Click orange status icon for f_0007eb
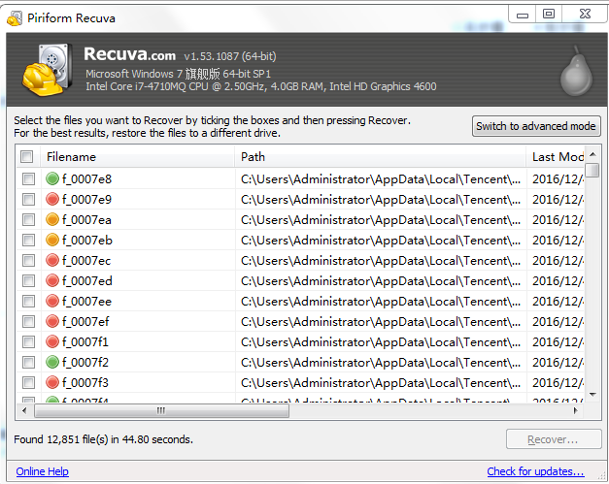Image resolution: width=609 pixels, height=484 pixels. (x=52, y=240)
